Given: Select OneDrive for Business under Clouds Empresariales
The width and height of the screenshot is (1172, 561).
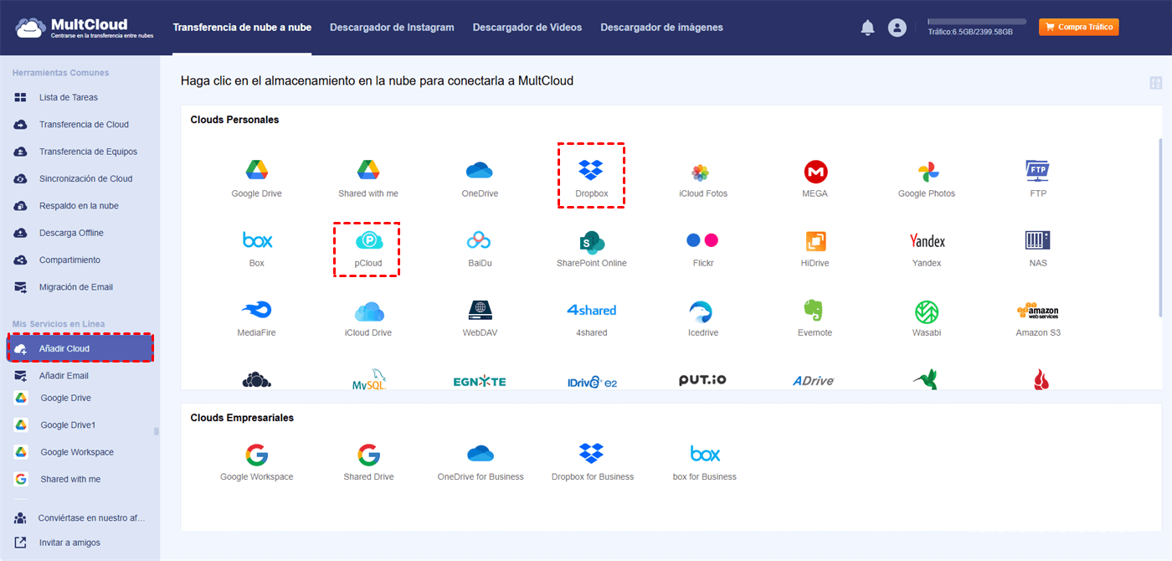Looking at the screenshot, I should click(x=481, y=455).
